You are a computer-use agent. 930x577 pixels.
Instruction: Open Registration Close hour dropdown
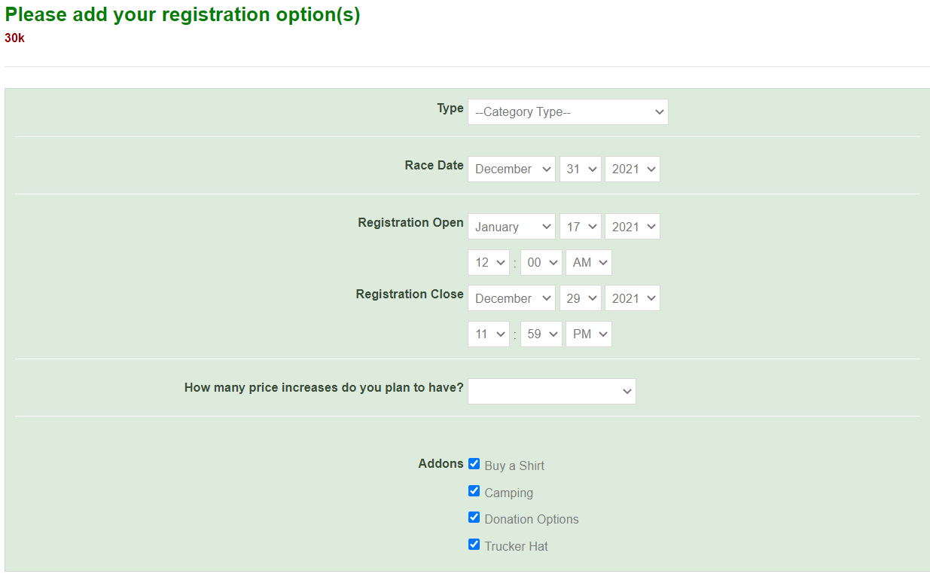[488, 334]
